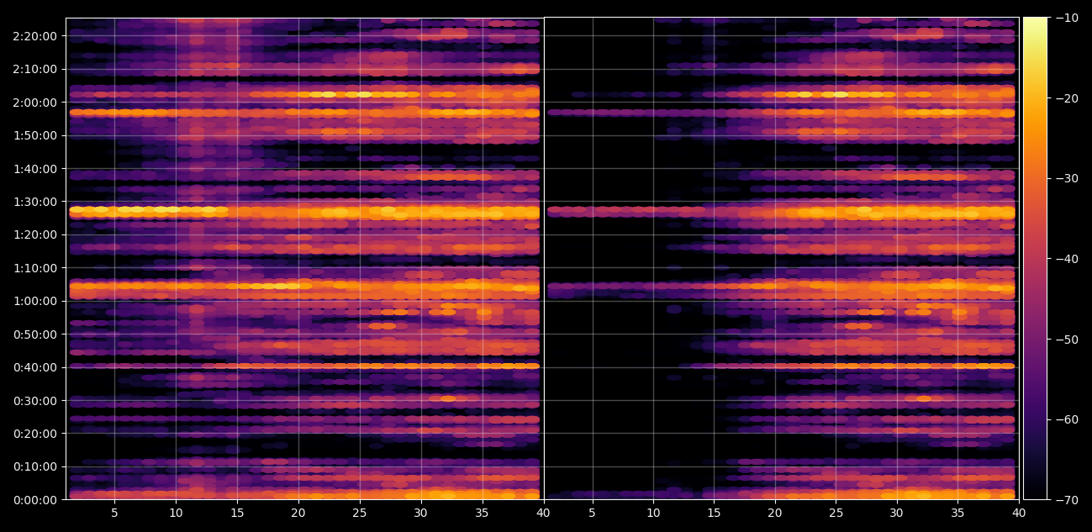The image size is (1092, 532).
Task: Click the −60 colorbar tick label
Action: [x=1067, y=419]
